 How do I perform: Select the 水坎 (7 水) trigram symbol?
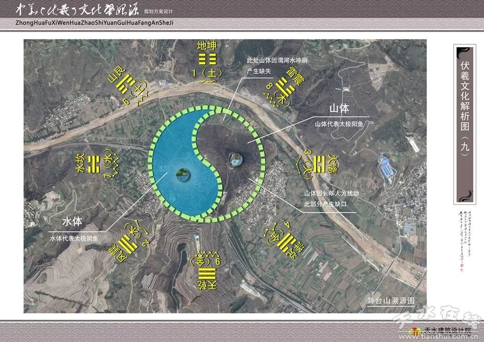click(94, 165)
